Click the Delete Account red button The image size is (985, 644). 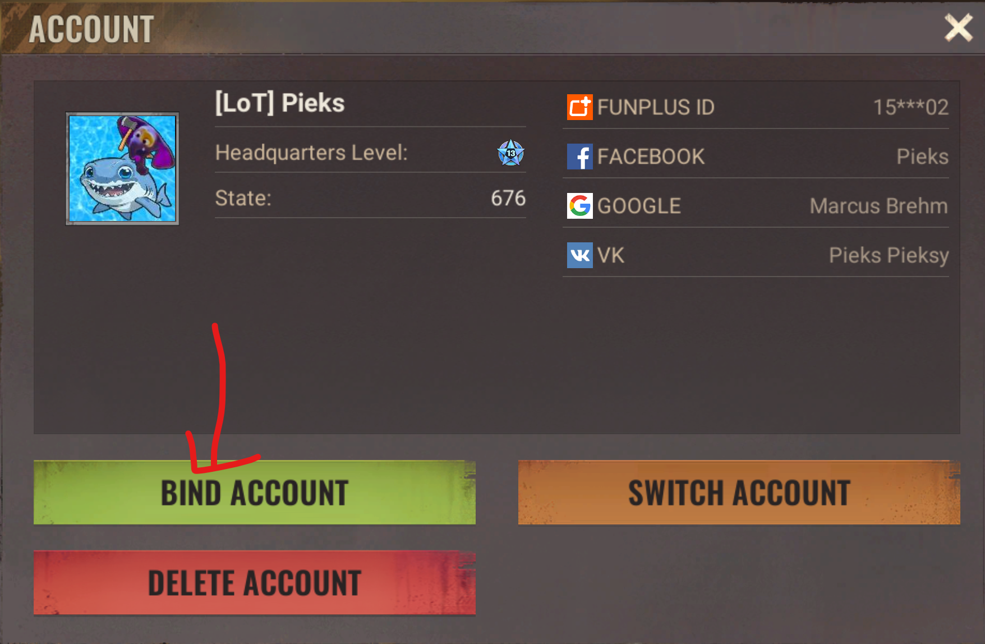[255, 583]
